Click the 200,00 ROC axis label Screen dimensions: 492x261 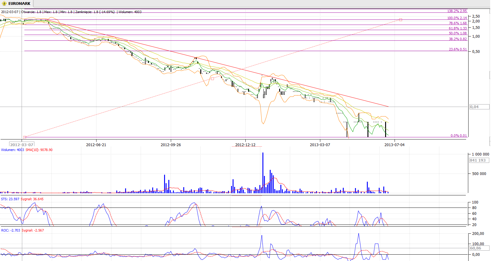(478, 234)
